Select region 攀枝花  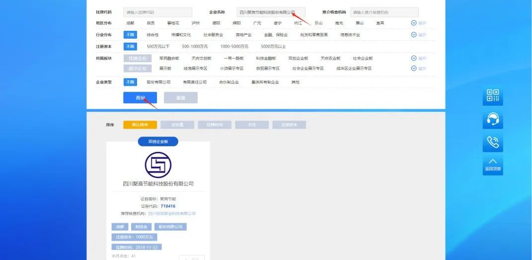pos(173,23)
